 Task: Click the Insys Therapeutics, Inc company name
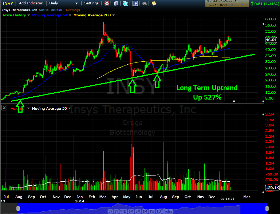click(x=19, y=10)
